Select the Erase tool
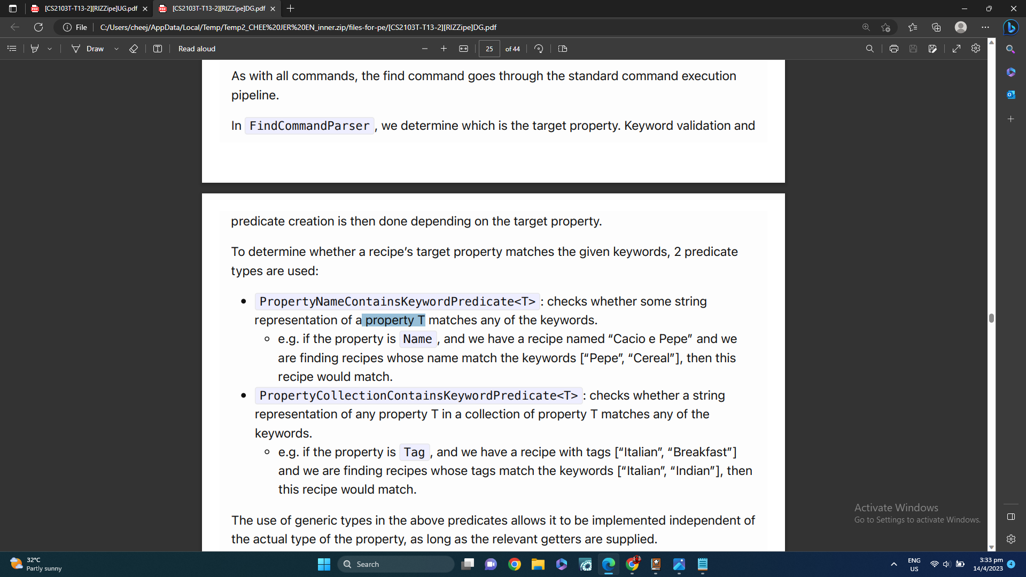This screenshot has height=577, width=1026. (134, 49)
